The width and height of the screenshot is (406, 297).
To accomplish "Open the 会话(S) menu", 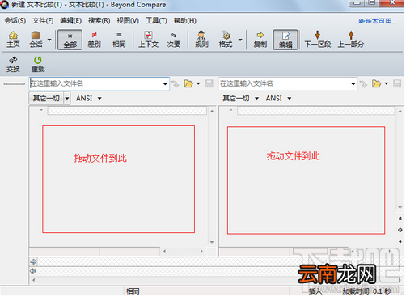I will coord(15,20).
